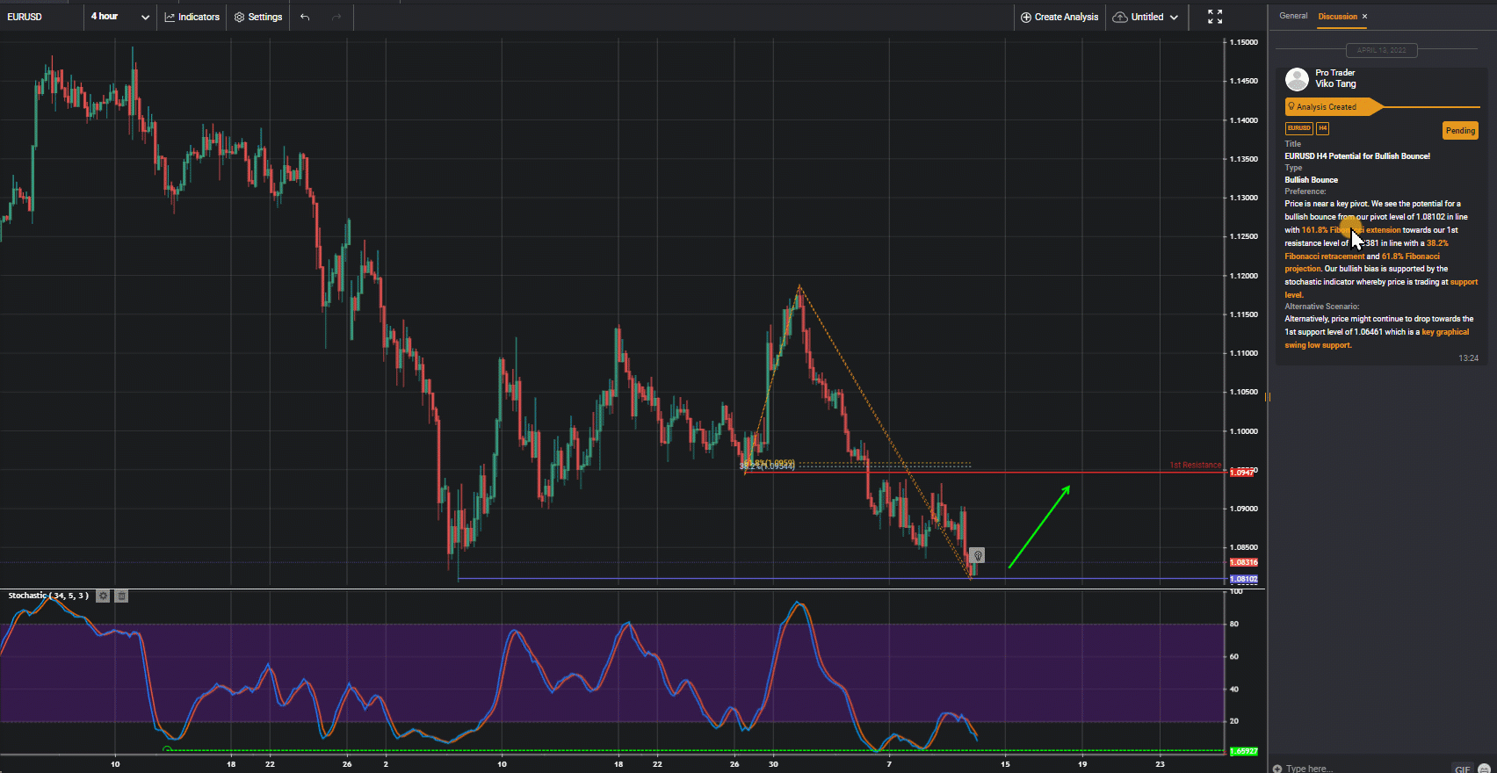Click the gear icon on Settings button
Viewport: 1497px width, 773px height.
coord(239,17)
